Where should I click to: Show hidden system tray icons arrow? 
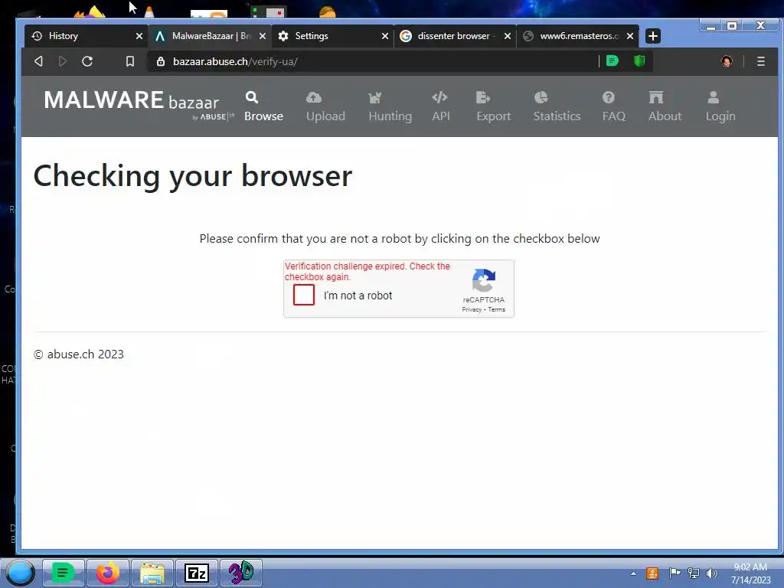(x=633, y=573)
